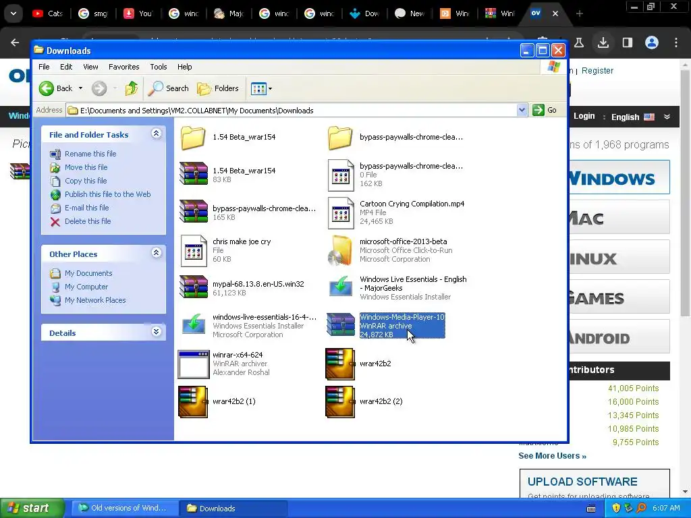Open My Computer in Other Places
Screen dimensions: 691x518
pyautogui.click(x=86, y=287)
